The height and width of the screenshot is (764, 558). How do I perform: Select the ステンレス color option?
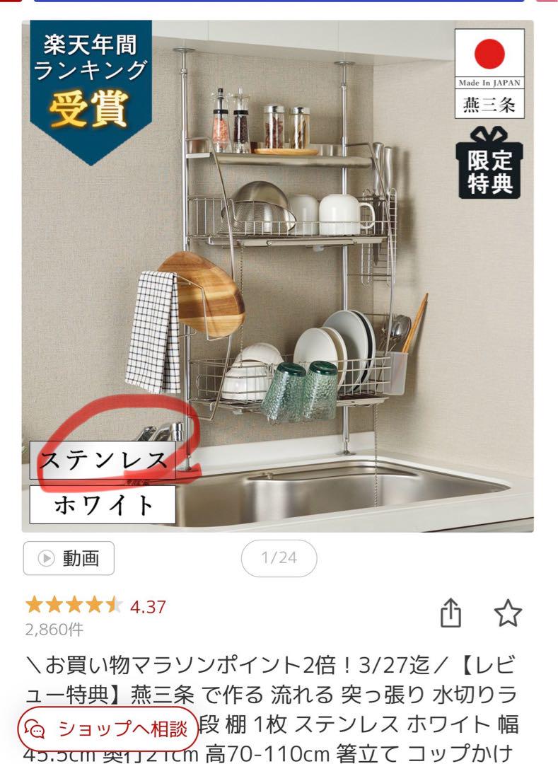click(x=103, y=460)
